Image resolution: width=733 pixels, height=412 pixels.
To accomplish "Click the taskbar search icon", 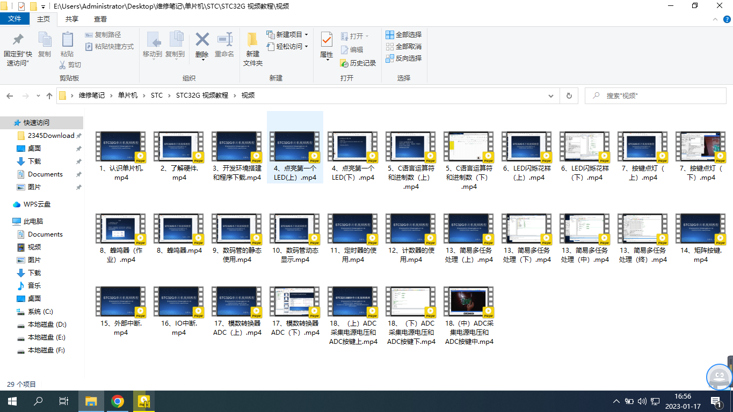I will pos(38,401).
